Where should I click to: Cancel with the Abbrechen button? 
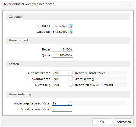coord(124,122)
